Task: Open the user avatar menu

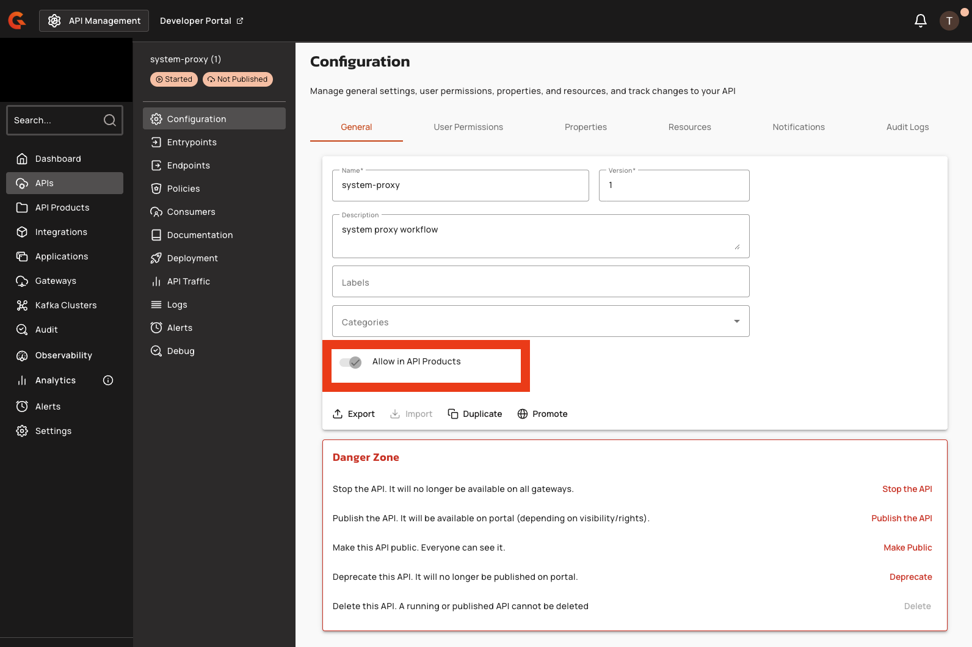Action: tap(949, 21)
